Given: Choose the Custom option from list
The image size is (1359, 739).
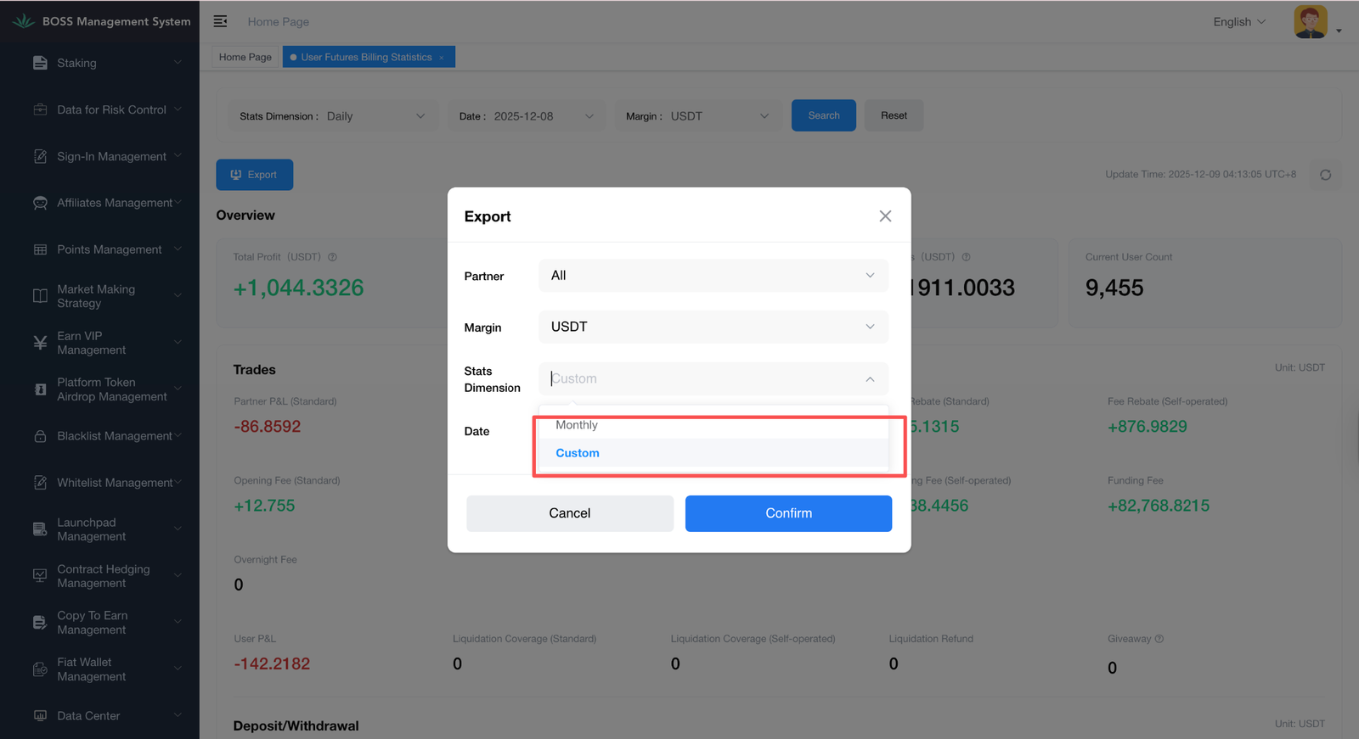Looking at the screenshot, I should pos(578,453).
